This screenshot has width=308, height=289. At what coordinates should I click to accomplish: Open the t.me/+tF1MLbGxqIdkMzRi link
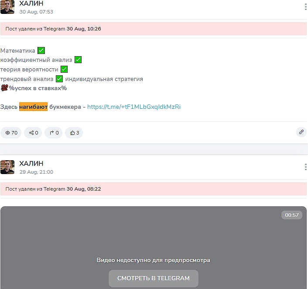[133, 107]
